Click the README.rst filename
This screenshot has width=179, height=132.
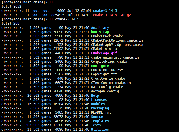point(101,112)
